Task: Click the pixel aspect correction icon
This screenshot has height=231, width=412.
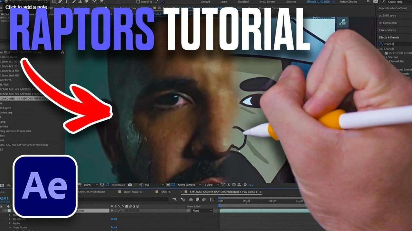Action: coord(223,185)
